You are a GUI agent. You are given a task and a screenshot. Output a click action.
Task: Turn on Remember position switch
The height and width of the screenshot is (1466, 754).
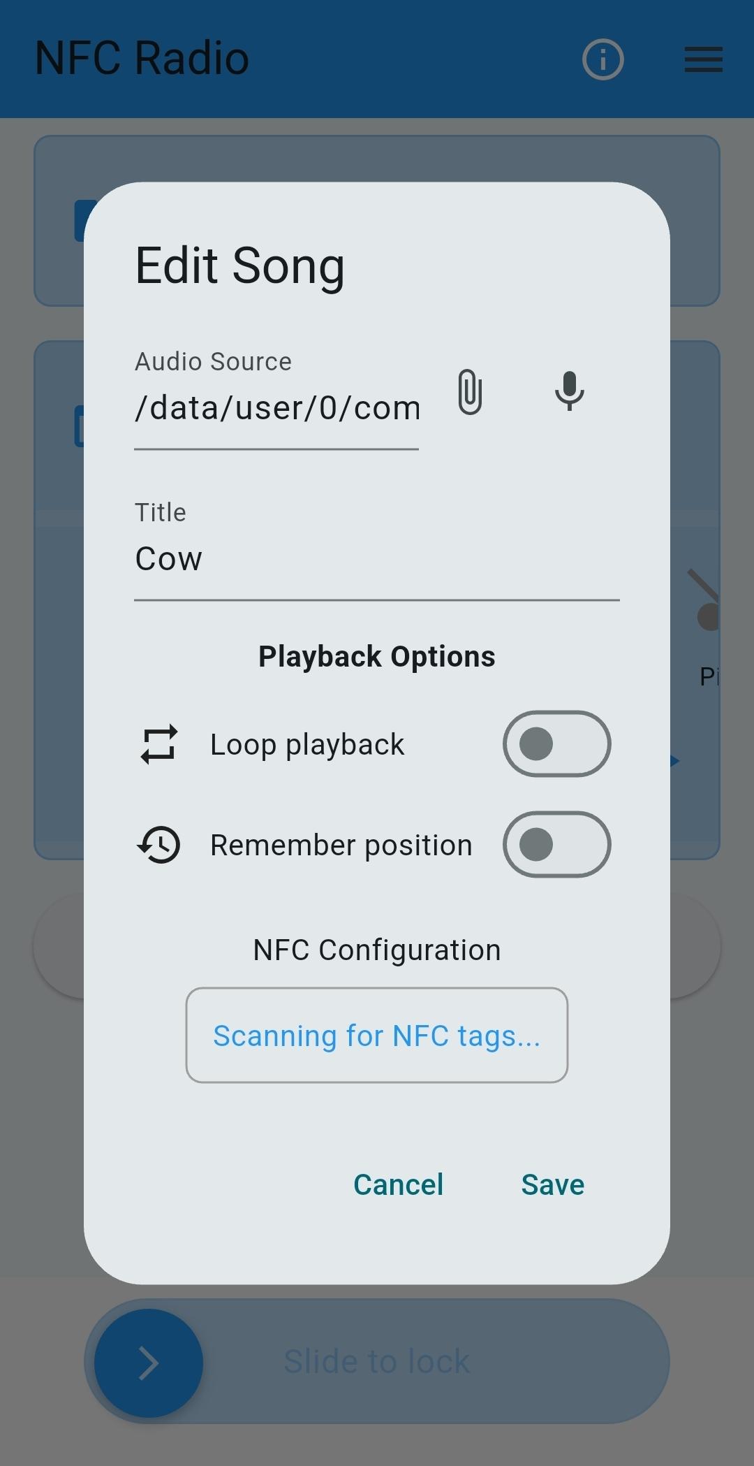556,845
